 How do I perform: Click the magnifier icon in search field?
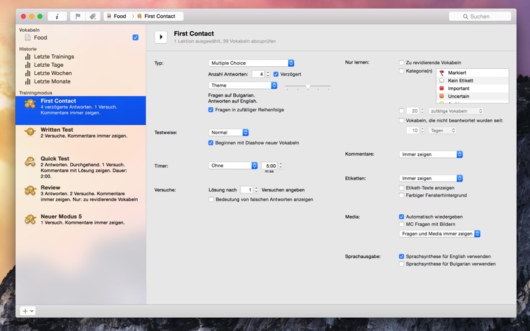click(466, 17)
